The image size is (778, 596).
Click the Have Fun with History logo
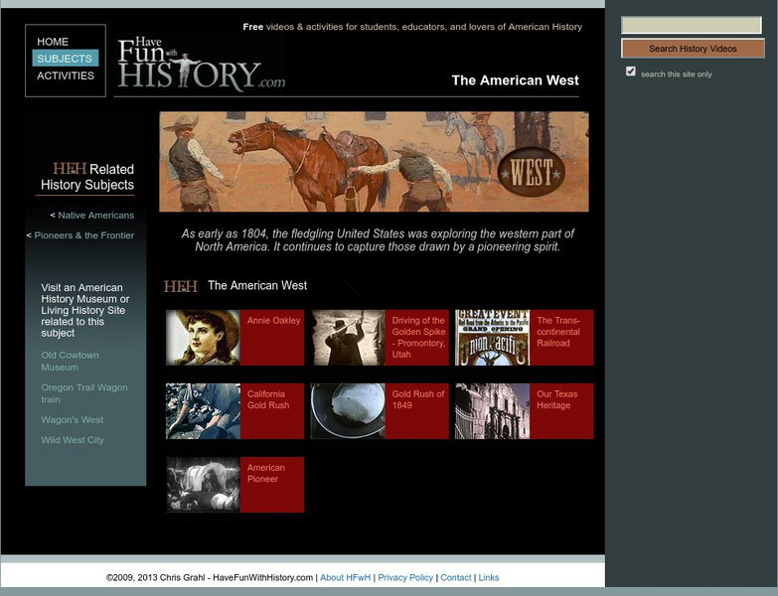[201, 64]
